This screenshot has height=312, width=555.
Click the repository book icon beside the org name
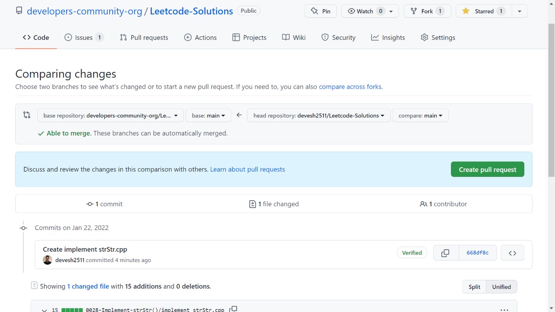coord(19,11)
